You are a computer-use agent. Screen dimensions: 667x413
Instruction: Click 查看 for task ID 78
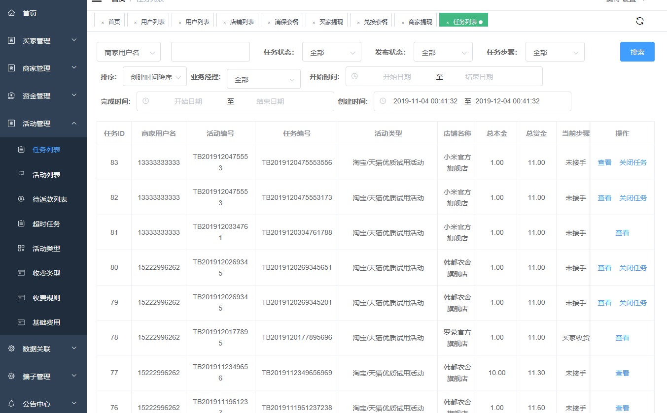point(622,338)
